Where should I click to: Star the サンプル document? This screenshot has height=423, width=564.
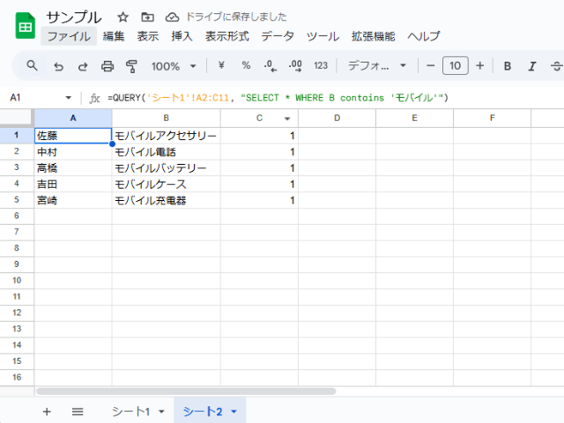123,17
